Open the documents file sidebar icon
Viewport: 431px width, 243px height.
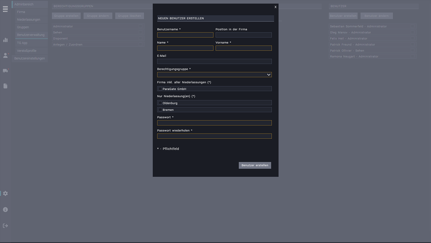point(5,86)
